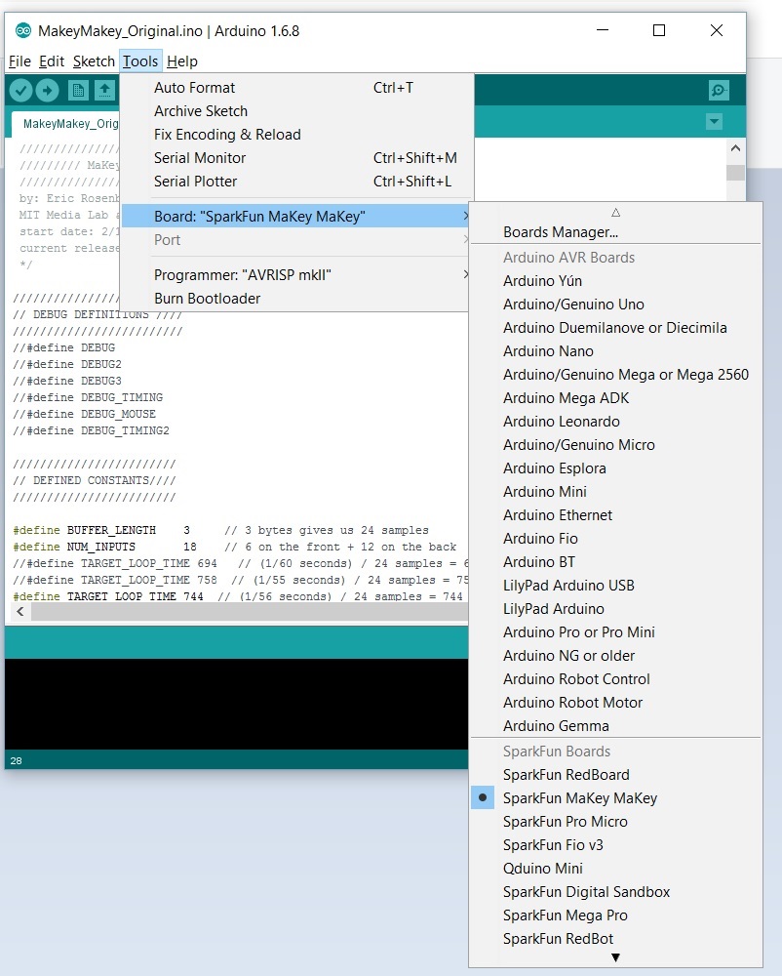Open the Serial Plotter
This screenshot has width=782, height=976.
point(198,181)
